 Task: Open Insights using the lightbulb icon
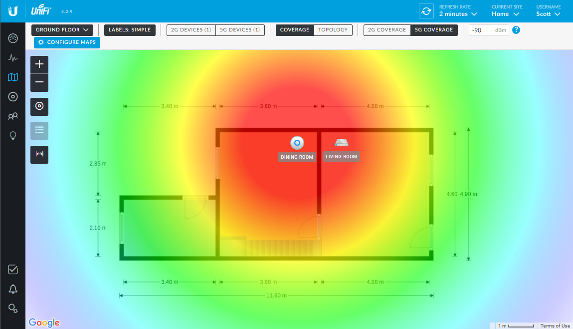coord(13,135)
